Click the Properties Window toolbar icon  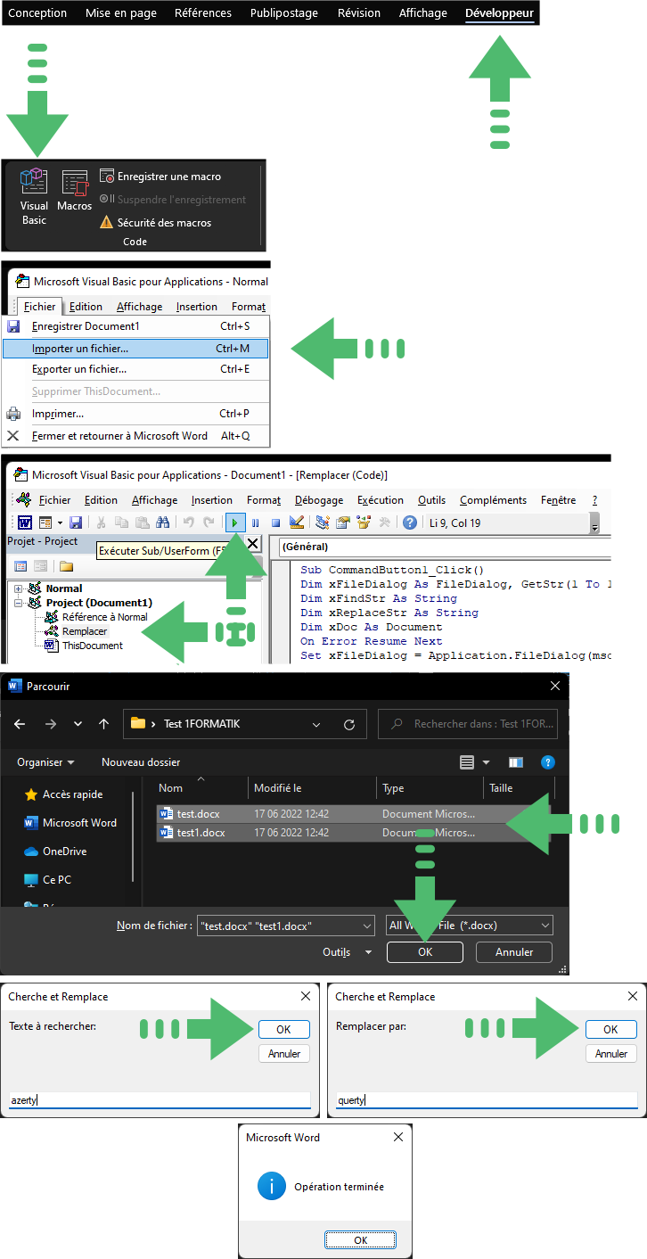(343, 523)
